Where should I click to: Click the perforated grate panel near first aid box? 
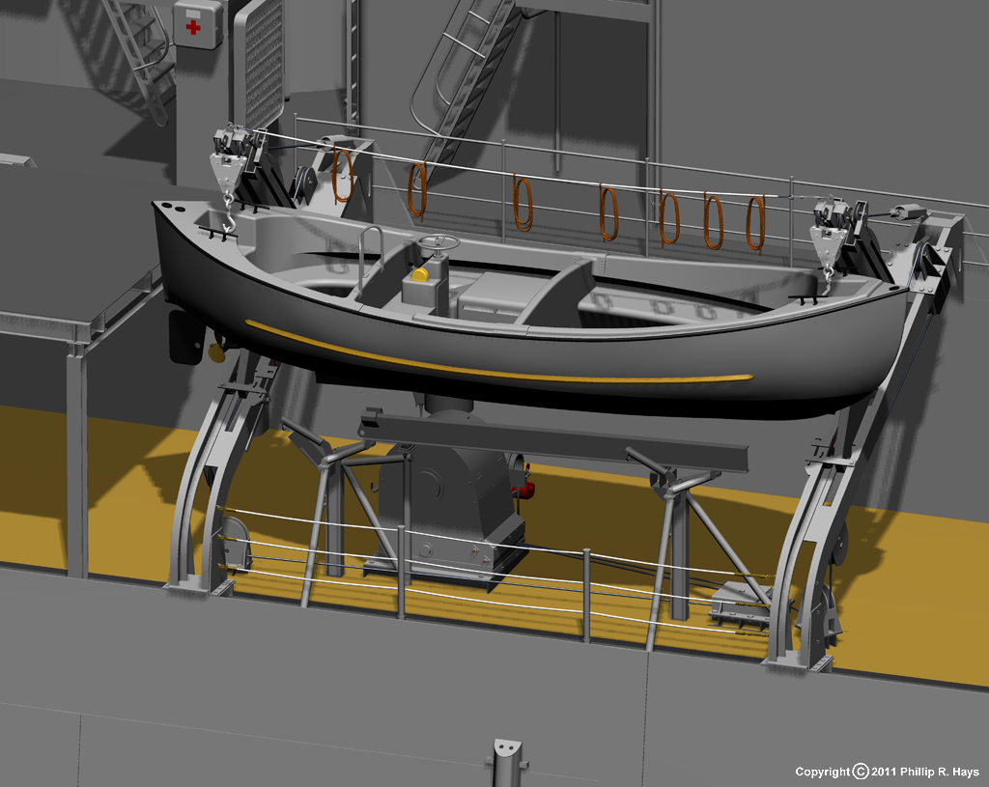coord(259,63)
